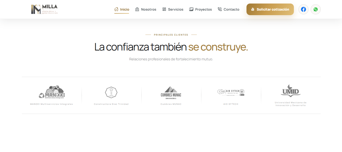The height and width of the screenshot is (152, 342).
Task: Click the UMID university logo image
Action: pyautogui.click(x=291, y=91)
